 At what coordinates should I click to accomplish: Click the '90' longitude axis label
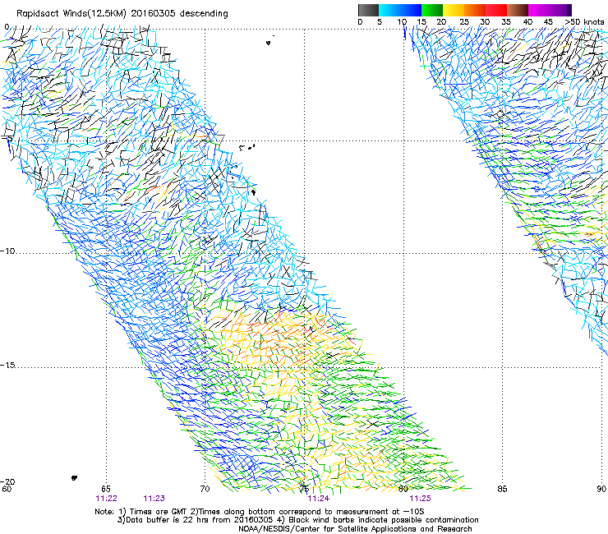tap(601, 489)
